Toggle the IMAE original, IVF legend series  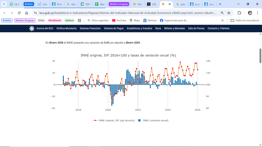pos(113,121)
